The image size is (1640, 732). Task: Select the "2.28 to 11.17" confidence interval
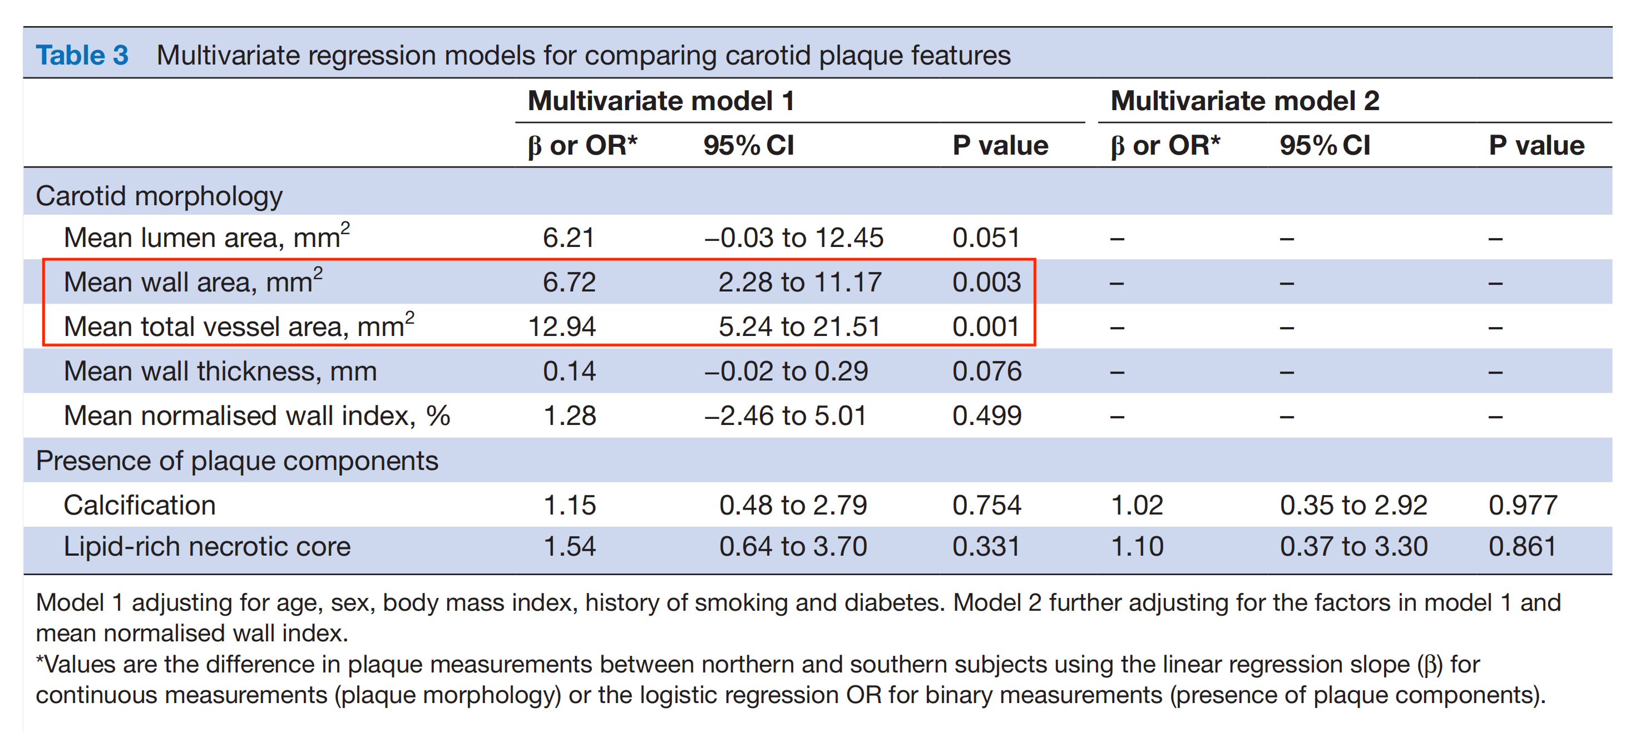[799, 282]
